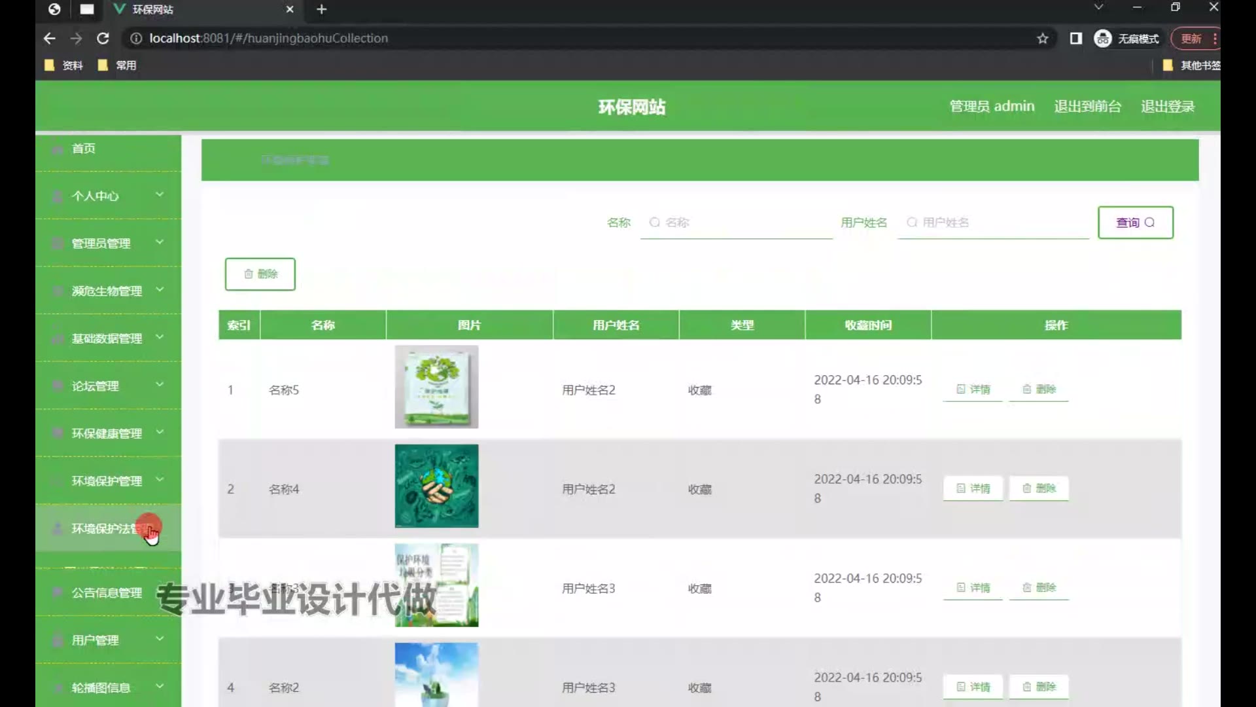Bookmark this page with star icon
This screenshot has height=707, width=1256.
1043,39
